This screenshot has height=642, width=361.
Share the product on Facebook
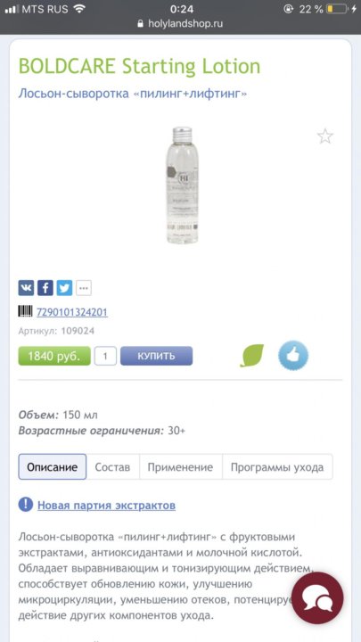pyautogui.click(x=45, y=288)
